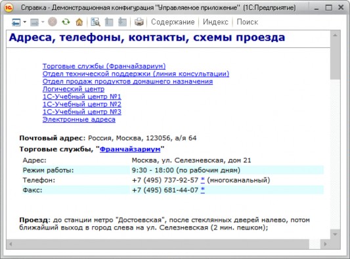Open the Содержание tab
350x259 pixels.
click(x=173, y=22)
